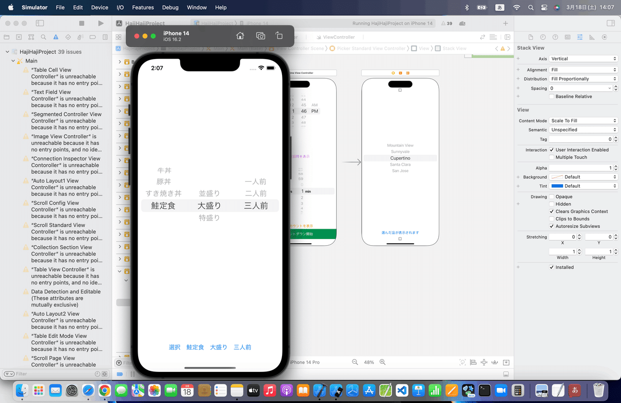Toggle Autoresize Subviews checkbox
Image resolution: width=621 pixels, height=403 pixels.
point(552,226)
